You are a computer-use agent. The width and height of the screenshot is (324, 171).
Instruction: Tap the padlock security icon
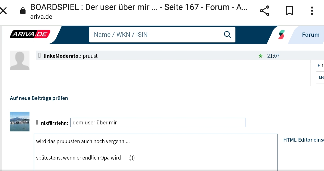(x=23, y=11)
